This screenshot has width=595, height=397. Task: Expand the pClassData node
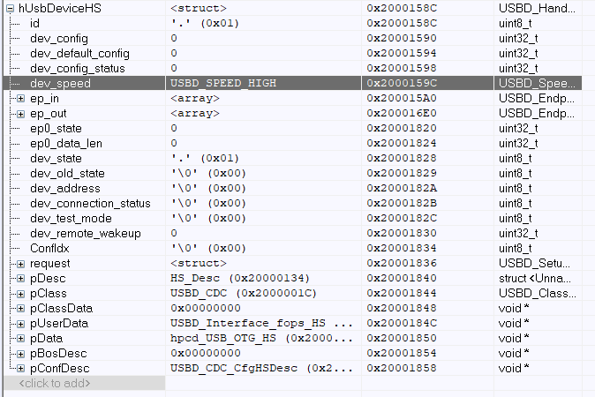pyautogui.click(x=20, y=309)
